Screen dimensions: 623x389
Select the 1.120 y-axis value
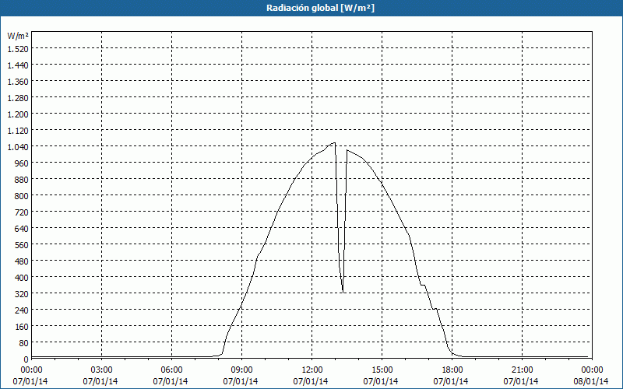[x=18, y=131]
